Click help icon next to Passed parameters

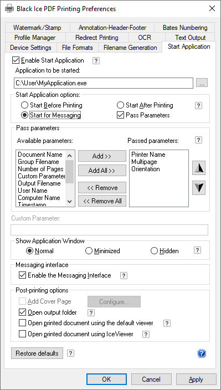click(x=198, y=140)
